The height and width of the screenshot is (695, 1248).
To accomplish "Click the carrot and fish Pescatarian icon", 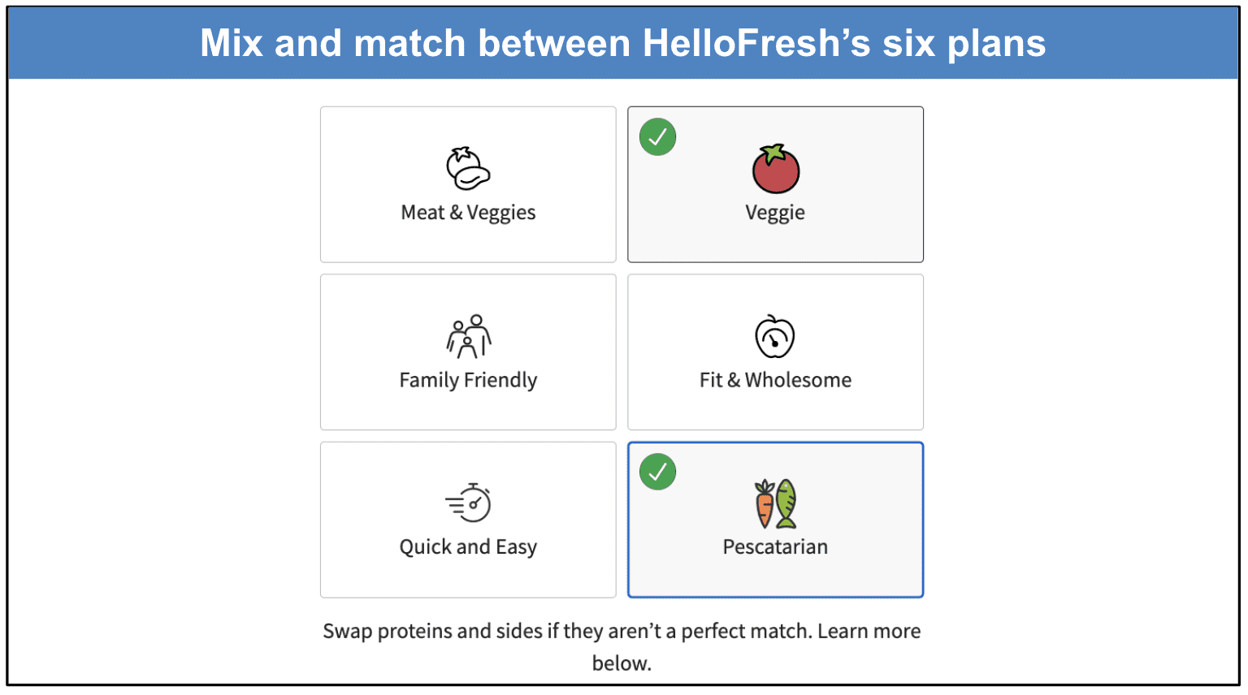I will (x=775, y=503).
